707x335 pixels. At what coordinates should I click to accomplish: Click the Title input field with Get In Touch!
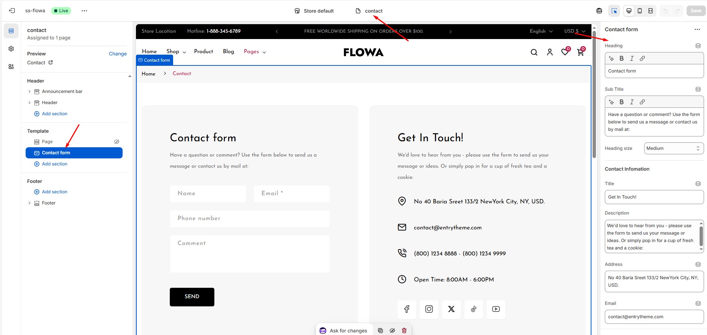point(654,197)
